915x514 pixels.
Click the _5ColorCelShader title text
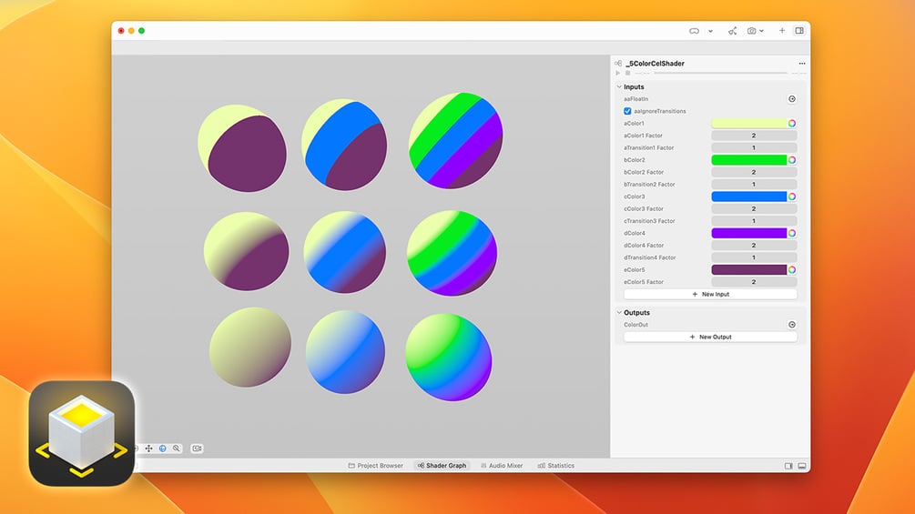point(655,64)
